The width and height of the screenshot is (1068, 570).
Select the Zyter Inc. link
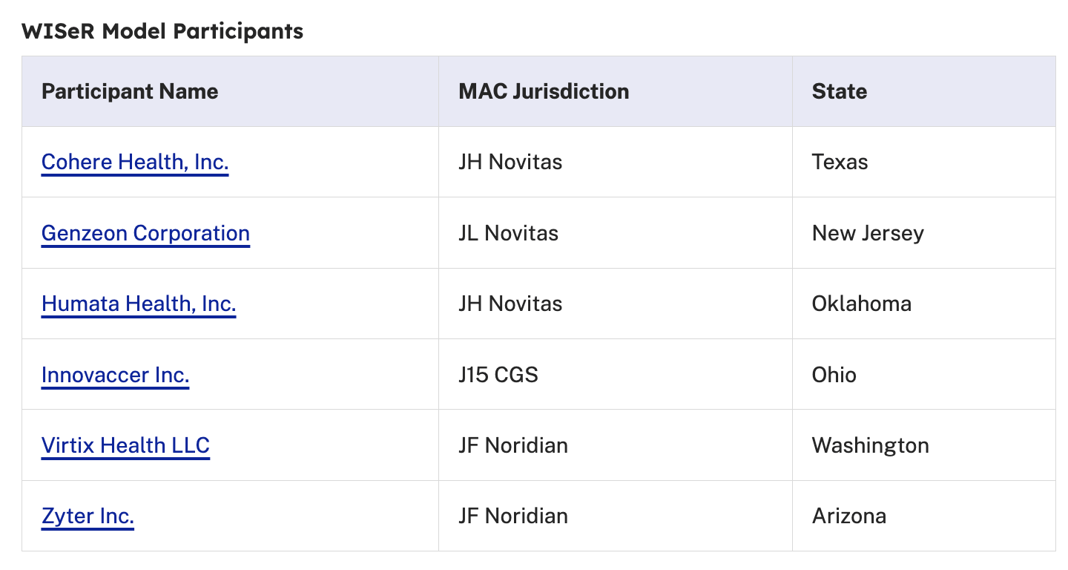pyautogui.click(x=88, y=516)
